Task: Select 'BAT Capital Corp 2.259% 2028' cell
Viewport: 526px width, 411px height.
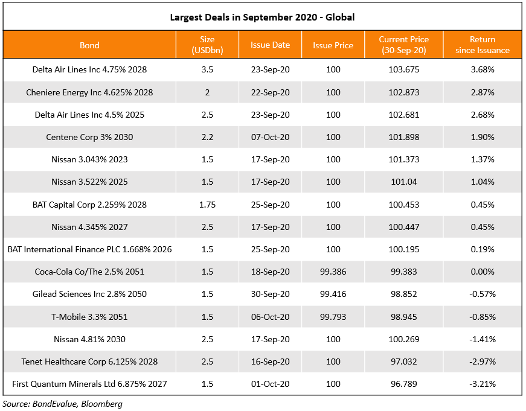Action: pos(89,205)
